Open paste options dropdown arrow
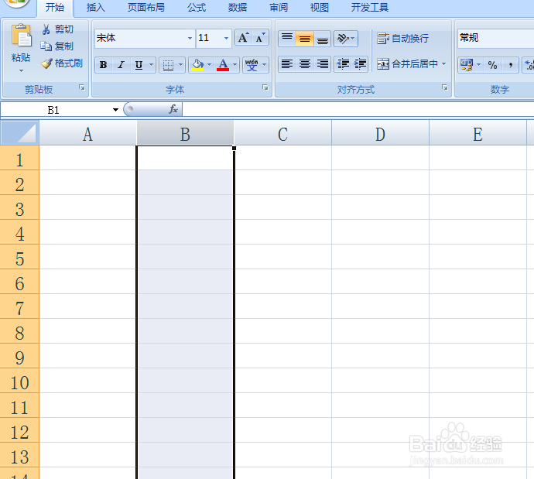The image size is (534, 479). click(x=21, y=71)
